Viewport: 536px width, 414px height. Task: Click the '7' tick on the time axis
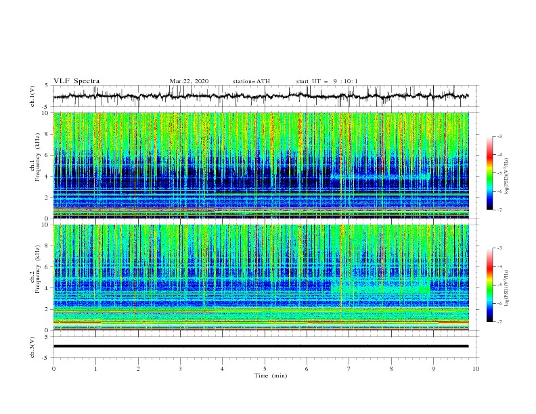pyautogui.click(x=349, y=369)
